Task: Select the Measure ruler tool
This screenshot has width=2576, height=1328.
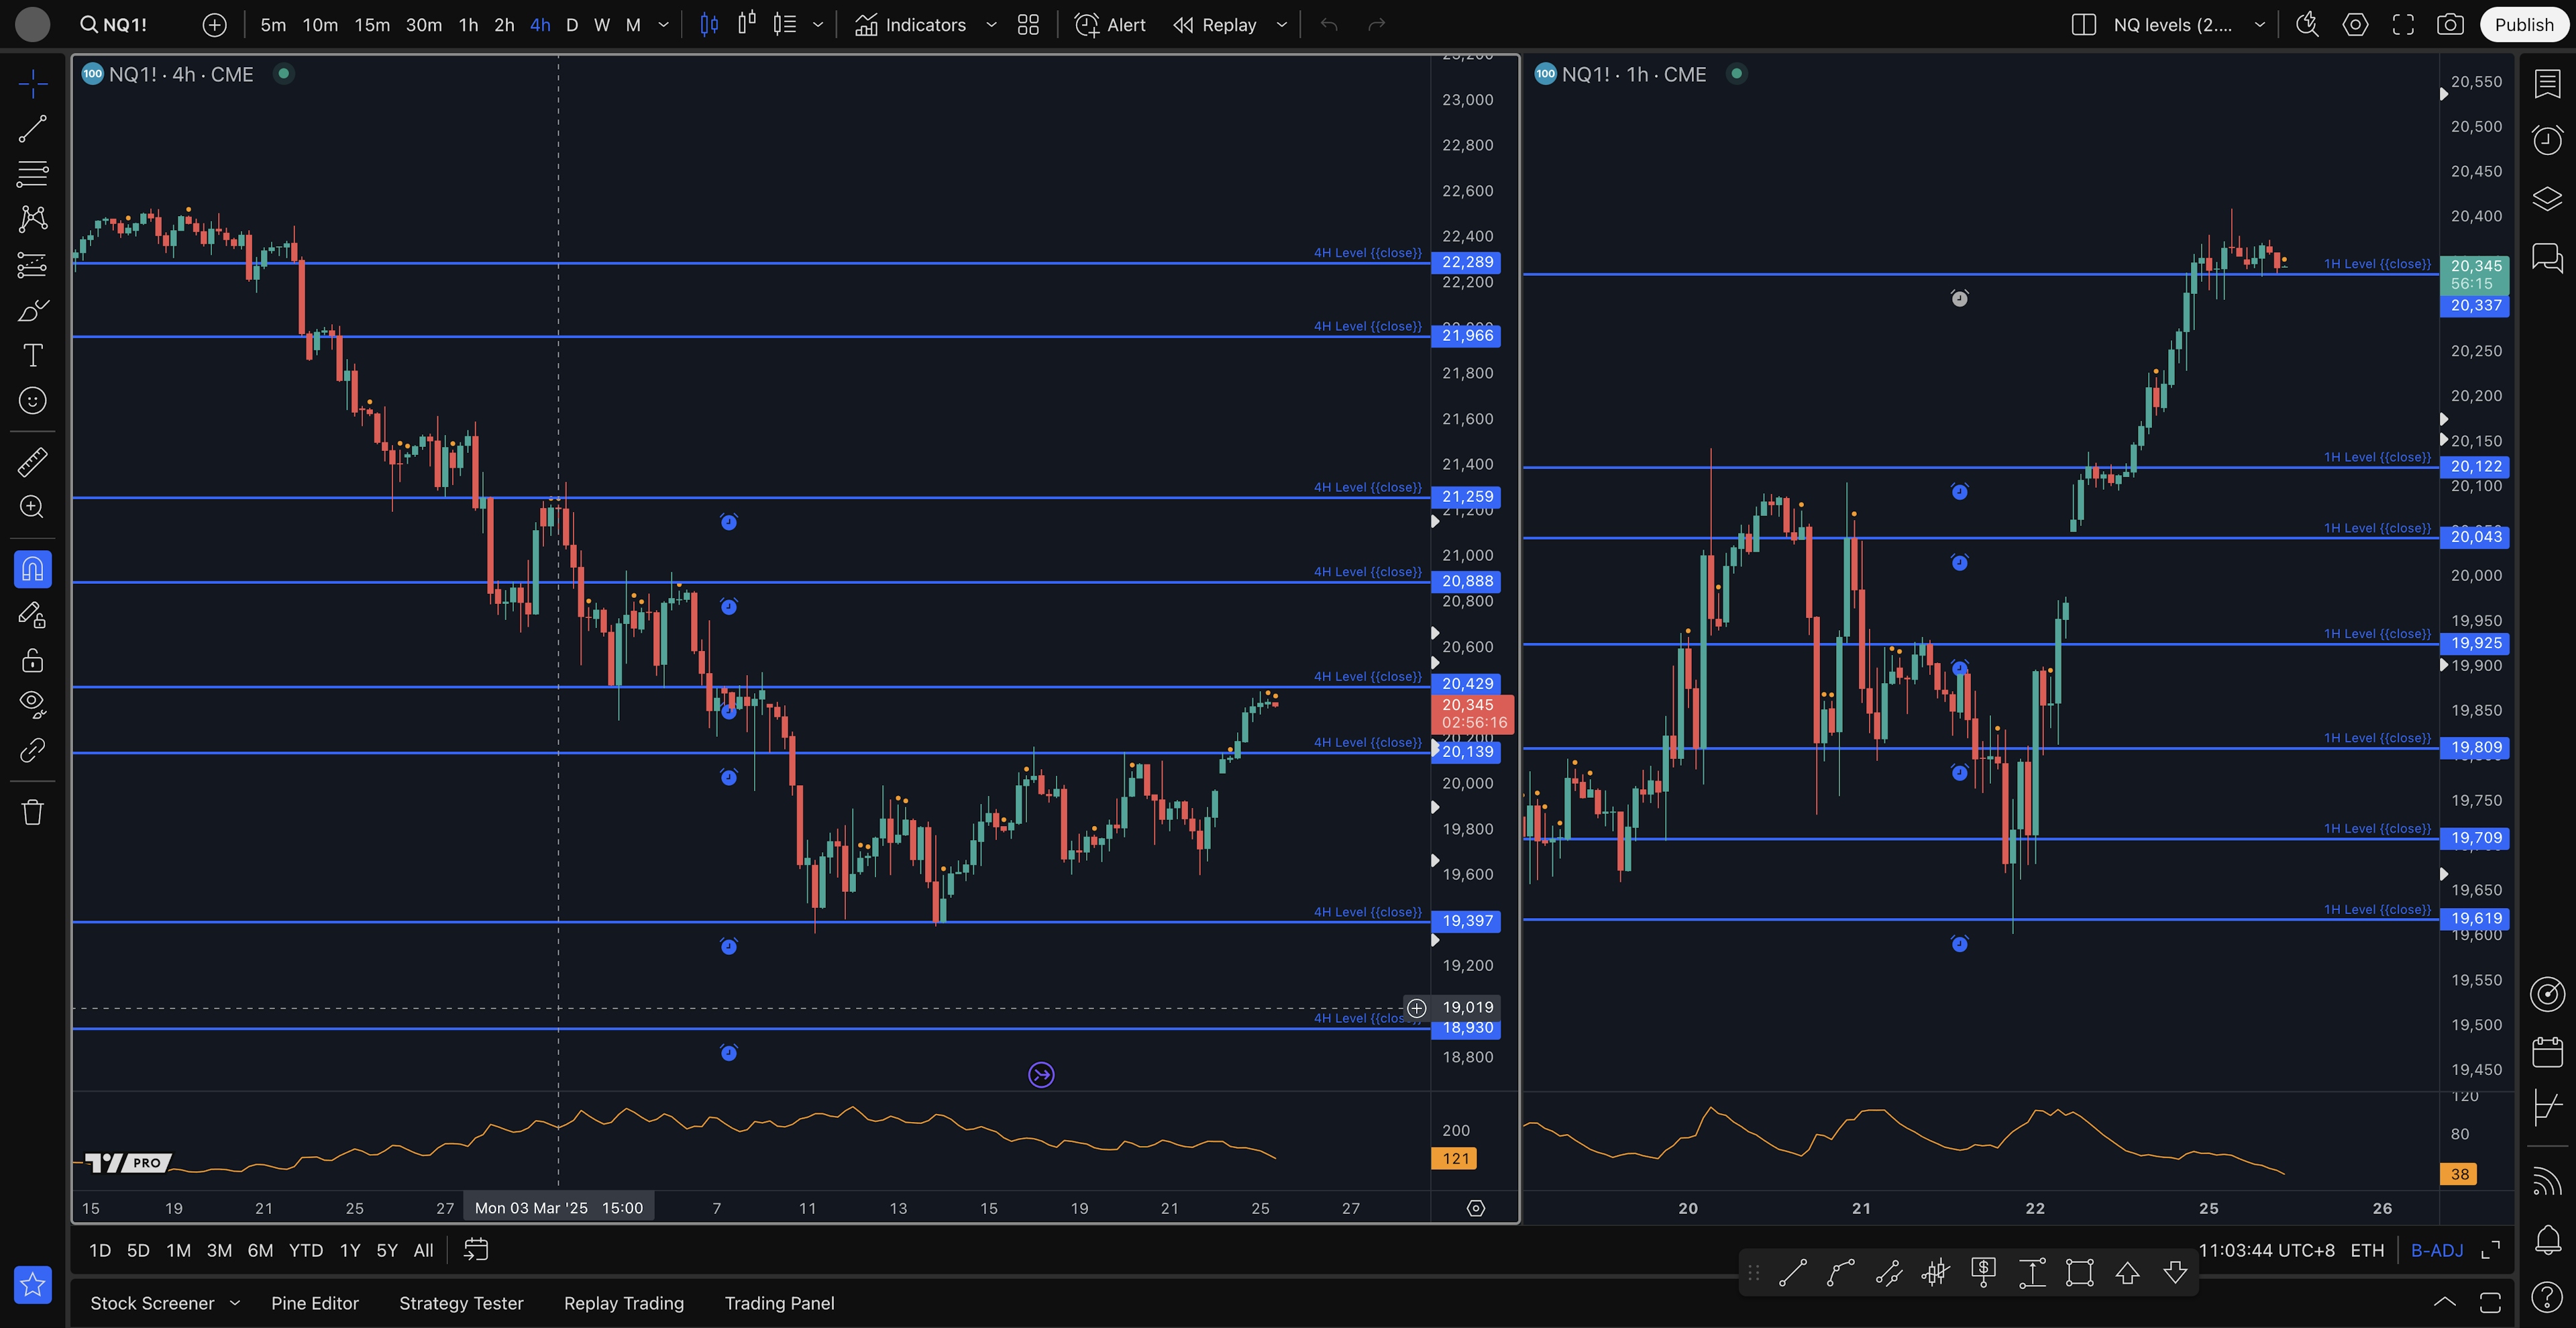Action: (32, 462)
